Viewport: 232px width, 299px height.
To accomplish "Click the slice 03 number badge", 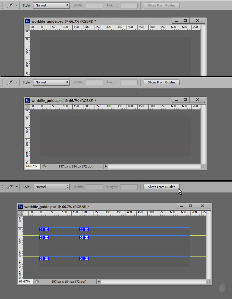I will point(42,238).
